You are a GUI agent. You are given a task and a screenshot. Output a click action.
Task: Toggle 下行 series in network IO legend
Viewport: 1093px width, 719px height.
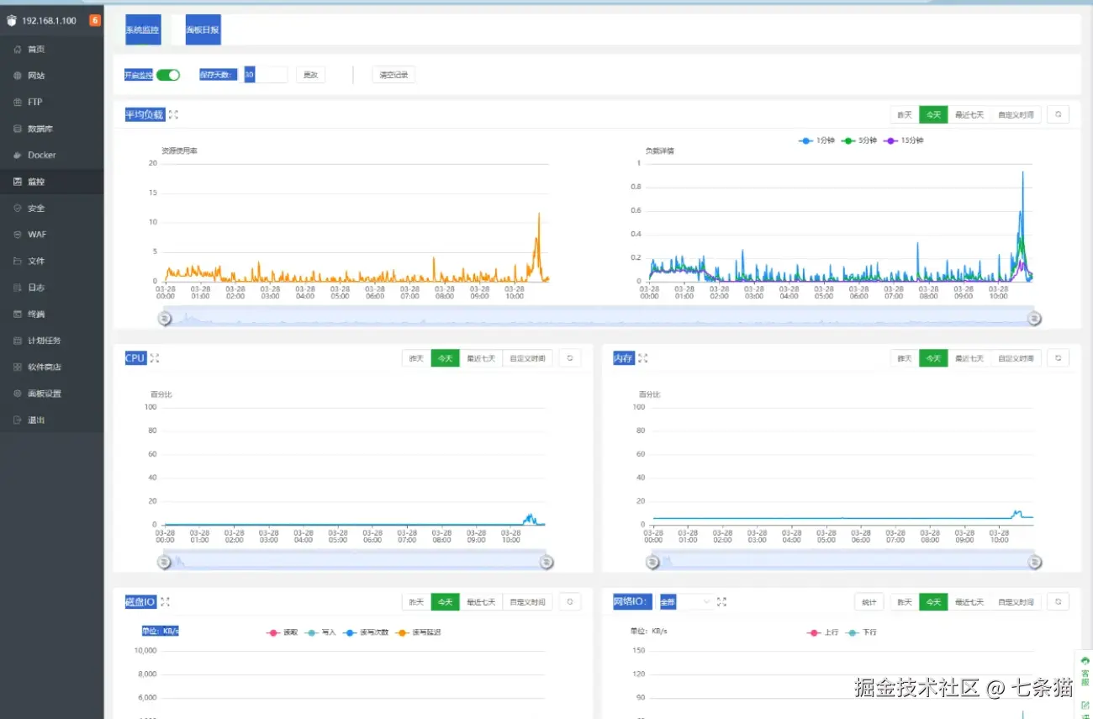(861, 632)
